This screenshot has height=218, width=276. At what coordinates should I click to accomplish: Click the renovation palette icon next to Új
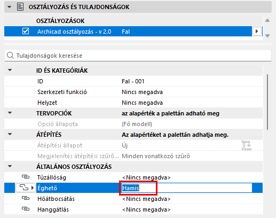(247, 145)
